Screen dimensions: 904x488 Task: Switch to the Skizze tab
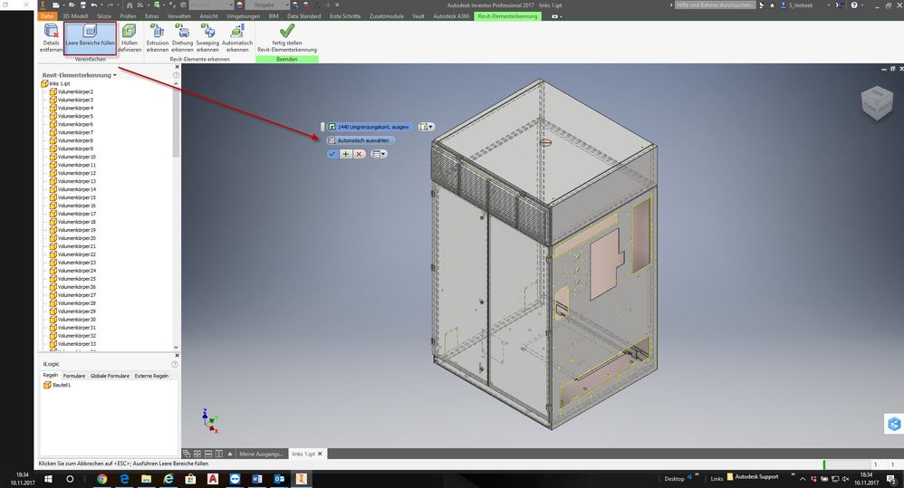click(x=104, y=16)
